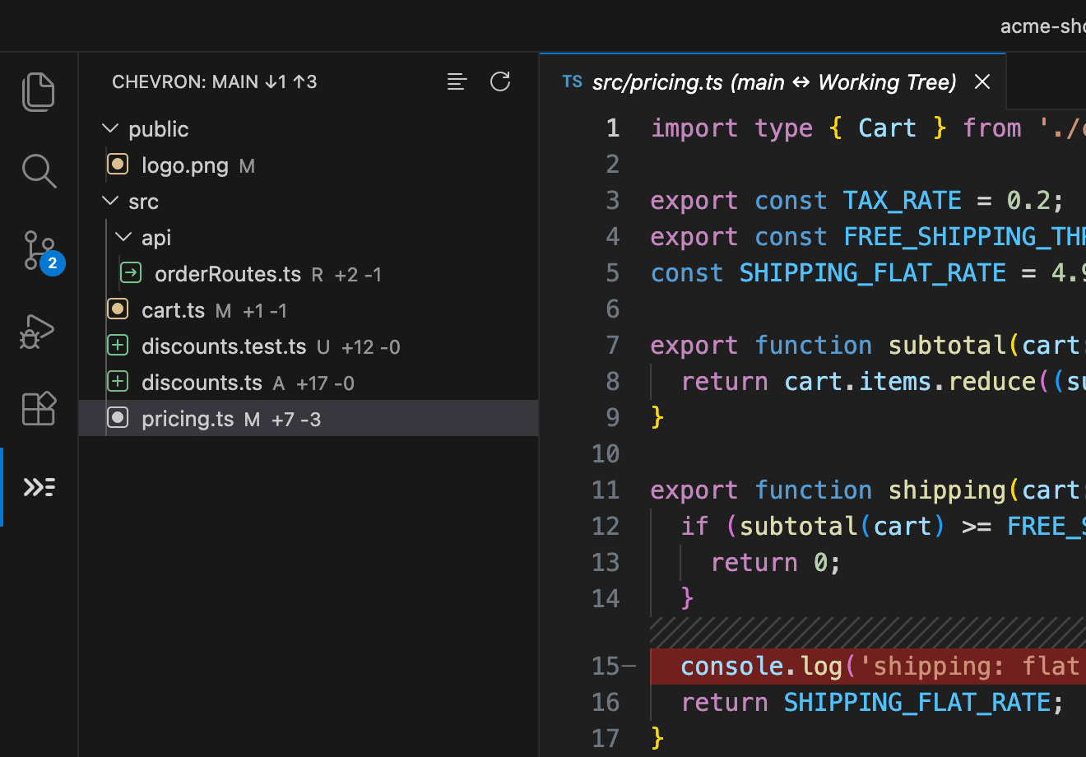1086x757 pixels.
Task: Click the added plus icon beside discounts.test.ts
Action: pos(118,346)
